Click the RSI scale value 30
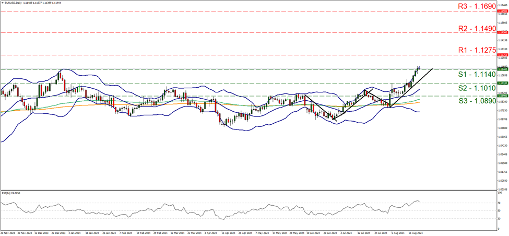Image resolution: width=509 pixels, height=236 pixels. [499, 218]
